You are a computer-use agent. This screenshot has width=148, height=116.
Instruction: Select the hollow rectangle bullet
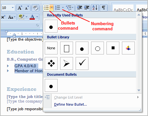click(x=67, y=48)
